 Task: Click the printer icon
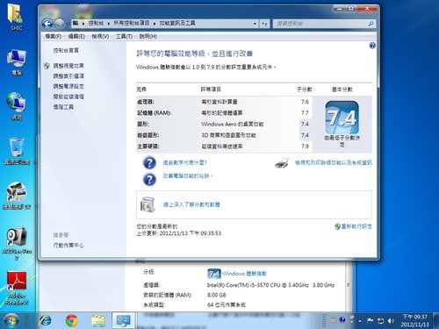pos(282,163)
